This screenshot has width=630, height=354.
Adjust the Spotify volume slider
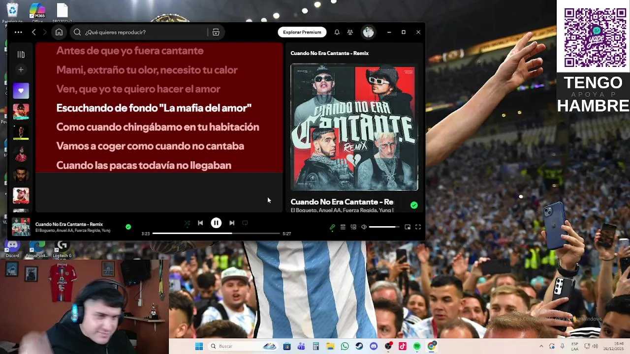384,227
